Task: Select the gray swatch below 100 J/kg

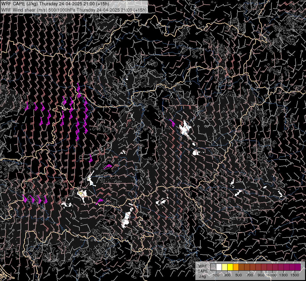Action: point(213,267)
